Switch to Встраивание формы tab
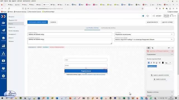 [109, 28]
